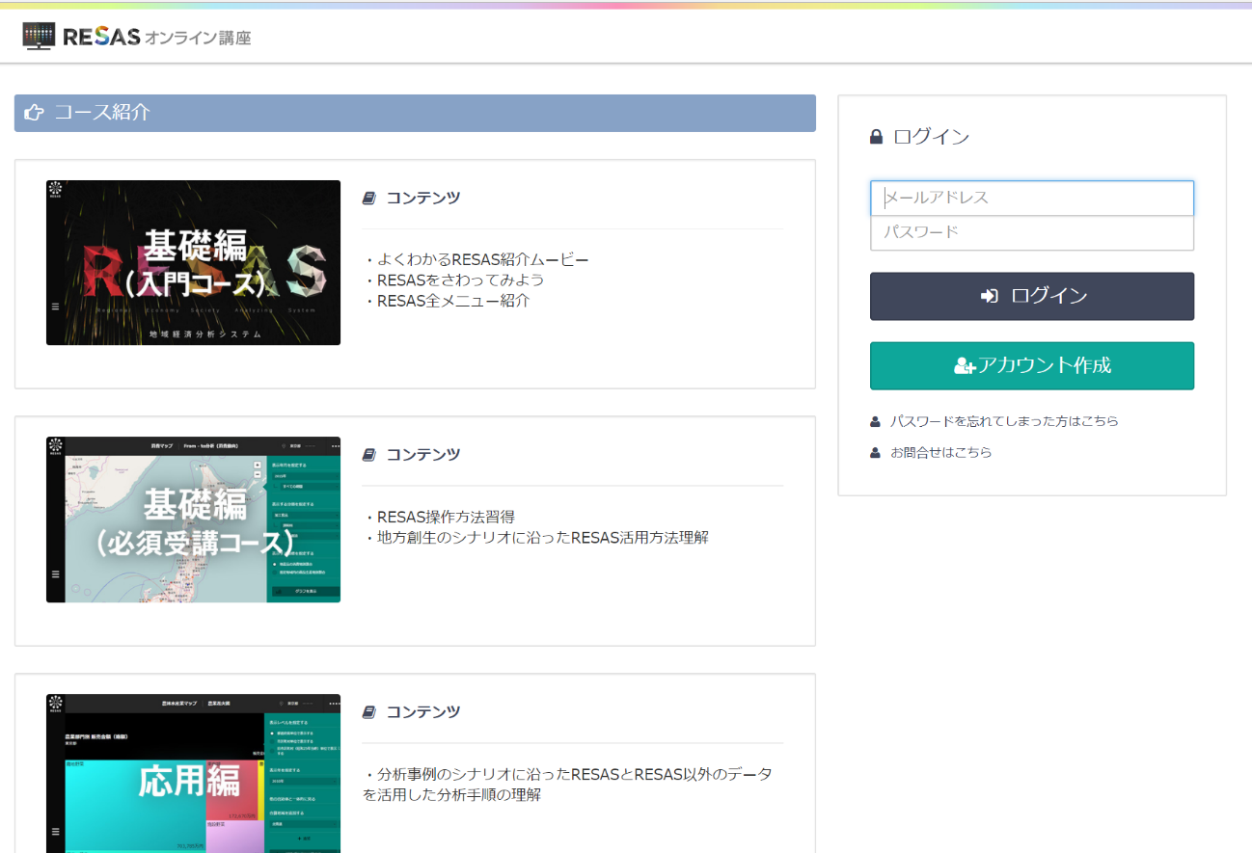This screenshot has width=1252, height=853.
Task: Click the user icon beside お問合せはこちら
Action: click(x=875, y=452)
